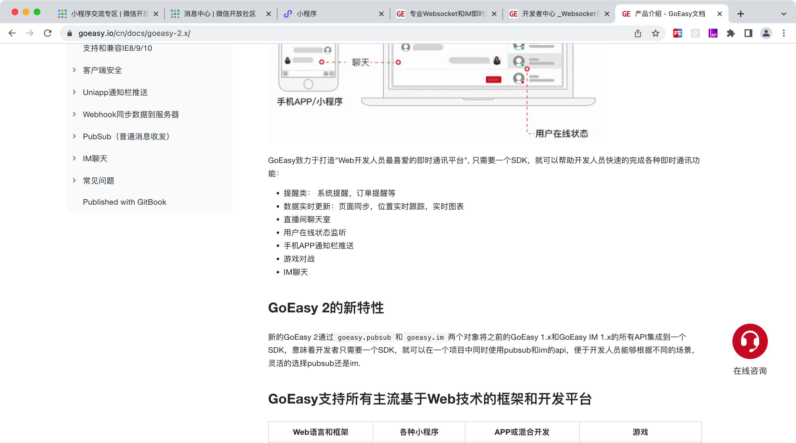This screenshot has height=443, width=796.
Task: Click the goeasy.io address bar URL
Action: tap(134, 33)
